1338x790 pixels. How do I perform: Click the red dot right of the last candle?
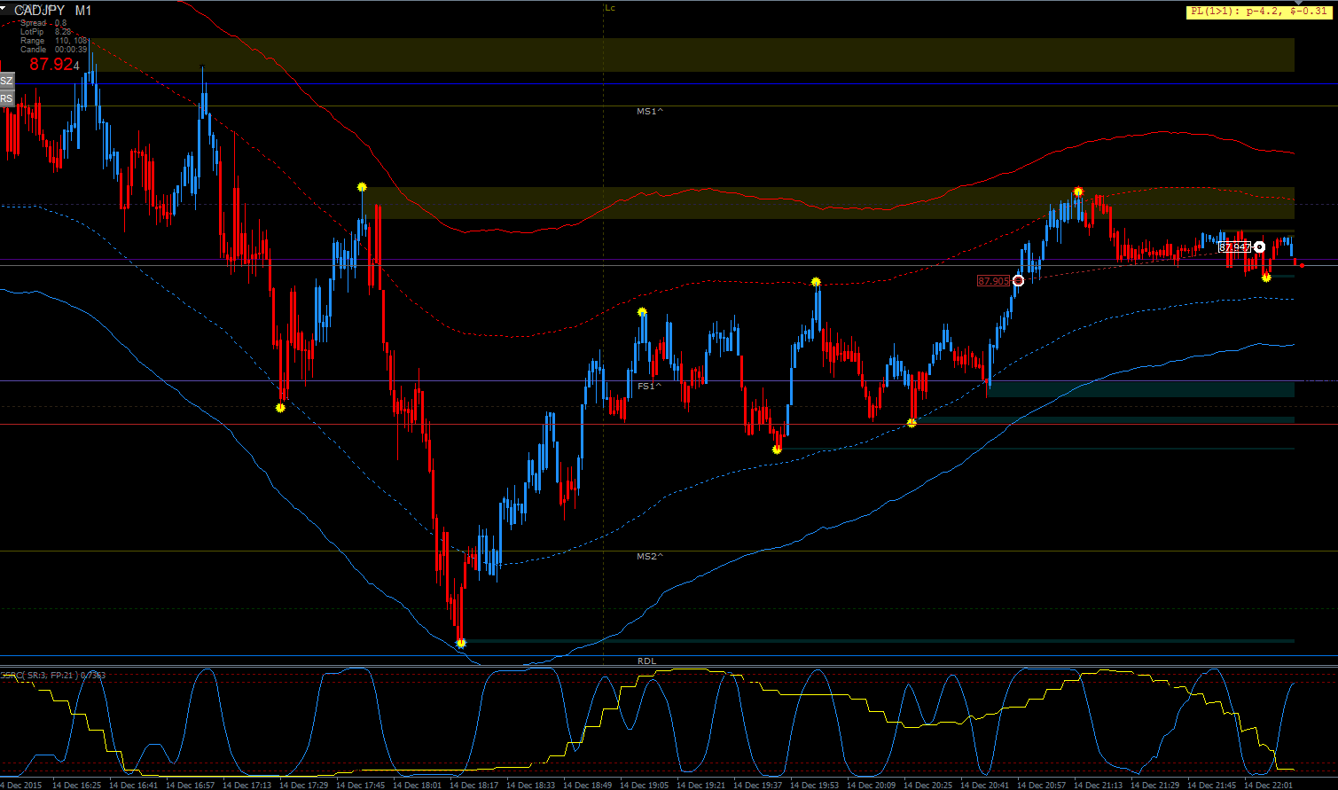pos(1302,265)
